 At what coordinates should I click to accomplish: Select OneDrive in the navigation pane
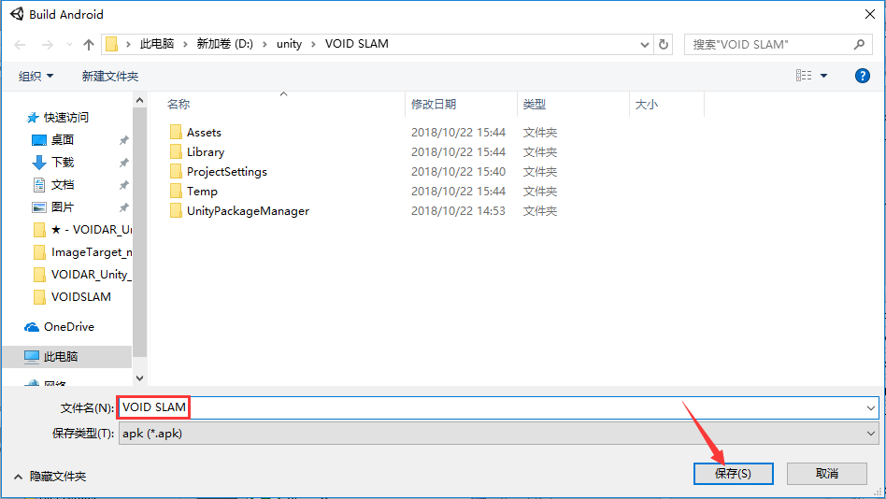point(59,327)
